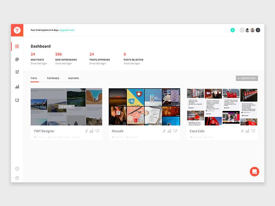The height and width of the screenshot is (206, 275).
Task: Switch to the INSTINTS tab
Action: point(74,78)
